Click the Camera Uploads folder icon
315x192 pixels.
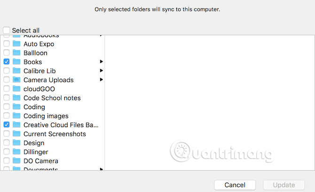(x=16, y=80)
